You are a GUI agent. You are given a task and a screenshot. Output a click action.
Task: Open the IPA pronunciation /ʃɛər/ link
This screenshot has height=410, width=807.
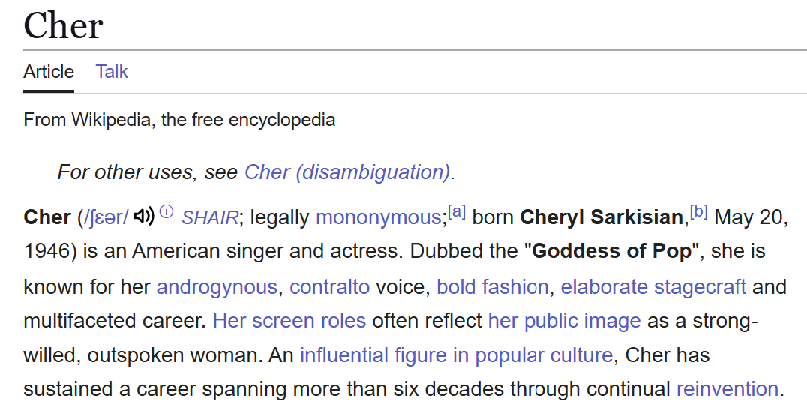tap(106, 217)
